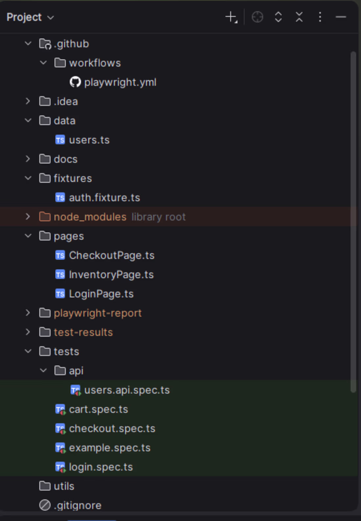Expand the playwright-report folder
Image resolution: width=361 pixels, height=521 pixels.
click(x=28, y=313)
